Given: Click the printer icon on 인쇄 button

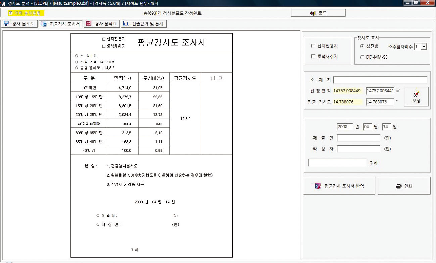Looking at the screenshot, I should (x=399, y=186).
